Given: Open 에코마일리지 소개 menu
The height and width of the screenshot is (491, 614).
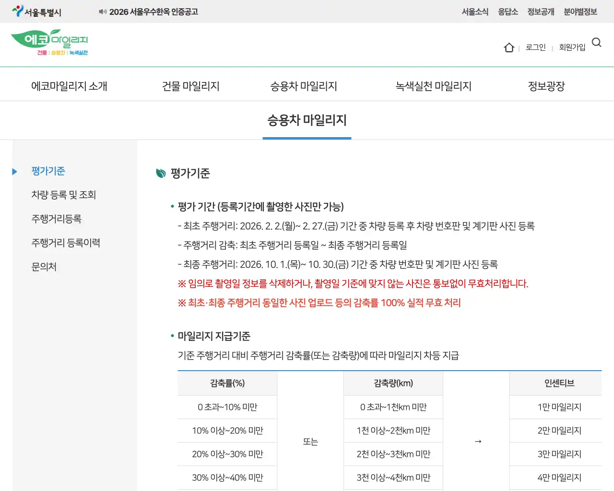Looking at the screenshot, I should (x=69, y=86).
